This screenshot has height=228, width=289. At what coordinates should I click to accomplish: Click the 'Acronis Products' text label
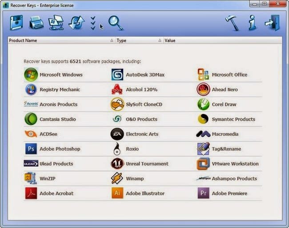(x=59, y=105)
